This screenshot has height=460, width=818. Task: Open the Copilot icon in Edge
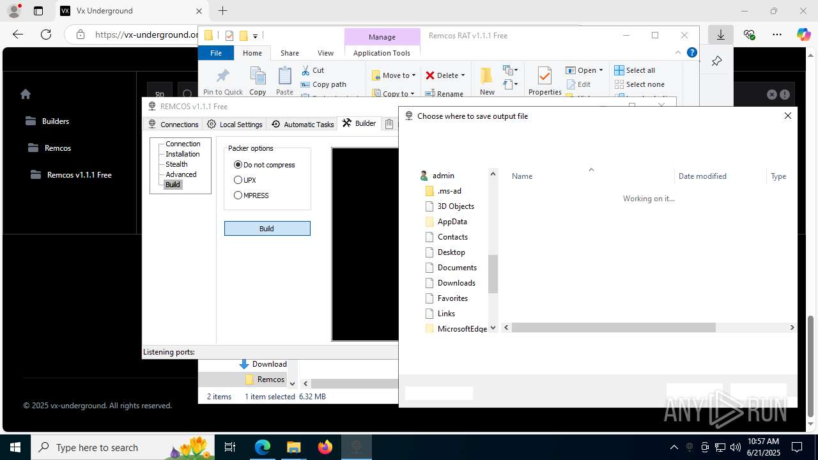point(803,34)
